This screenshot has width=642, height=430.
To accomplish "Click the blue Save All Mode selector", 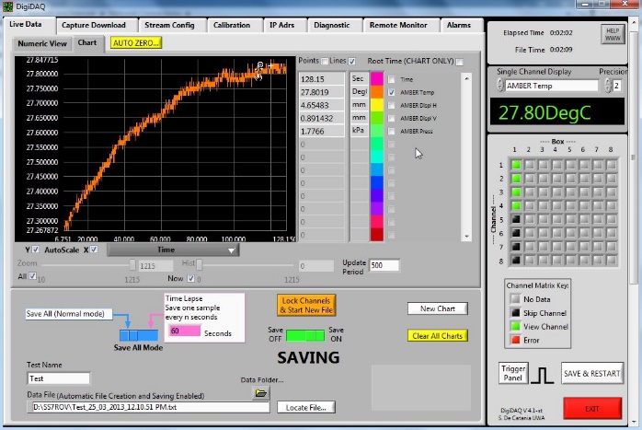I will tap(138, 334).
